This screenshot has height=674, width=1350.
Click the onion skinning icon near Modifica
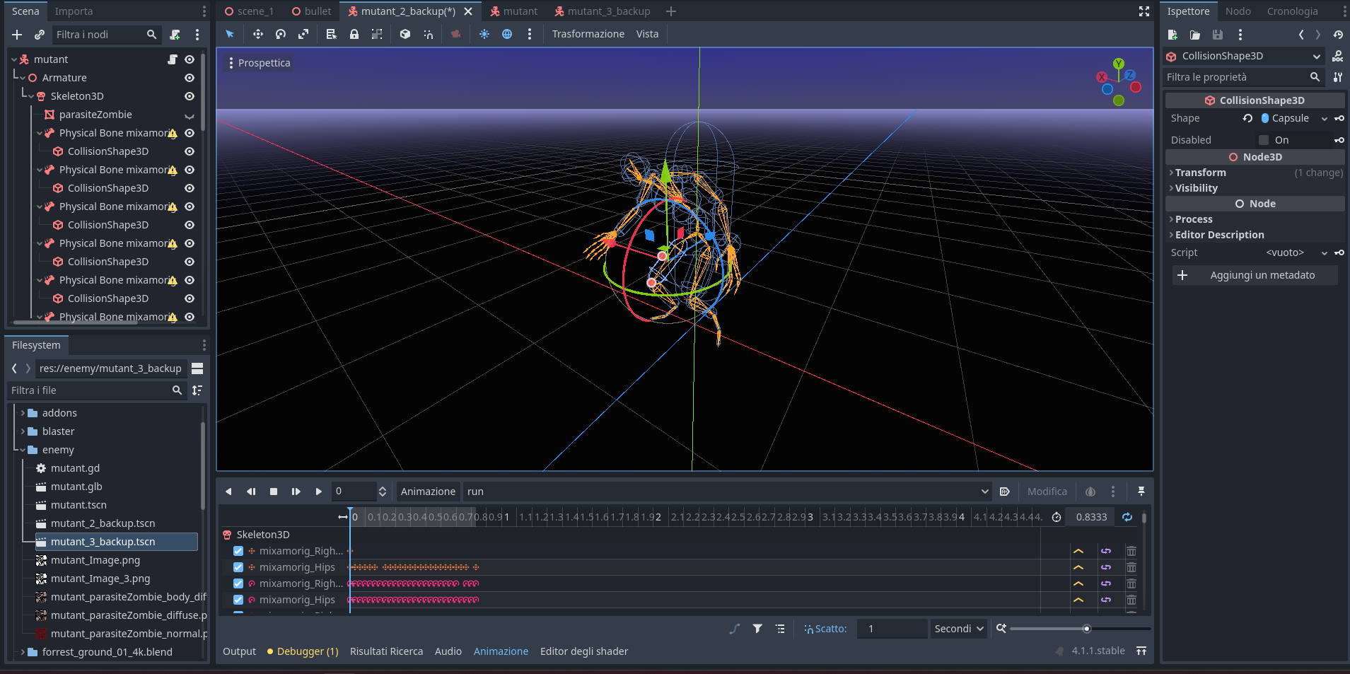1090,491
